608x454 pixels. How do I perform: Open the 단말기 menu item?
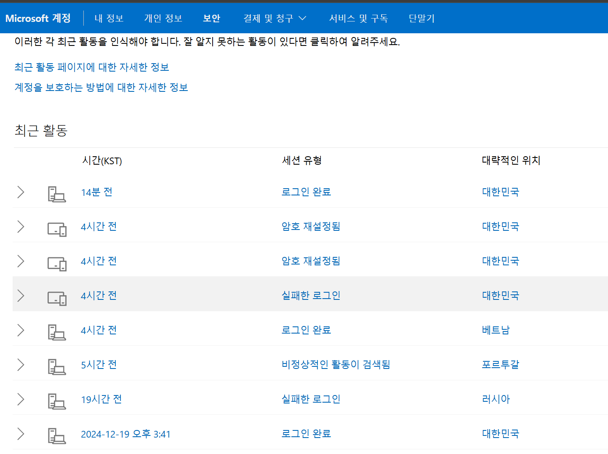[x=421, y=18]
